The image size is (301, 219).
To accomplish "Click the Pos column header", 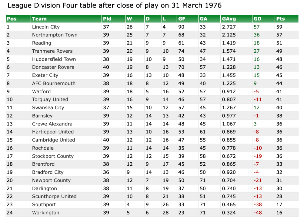I will tap(11, 19).
